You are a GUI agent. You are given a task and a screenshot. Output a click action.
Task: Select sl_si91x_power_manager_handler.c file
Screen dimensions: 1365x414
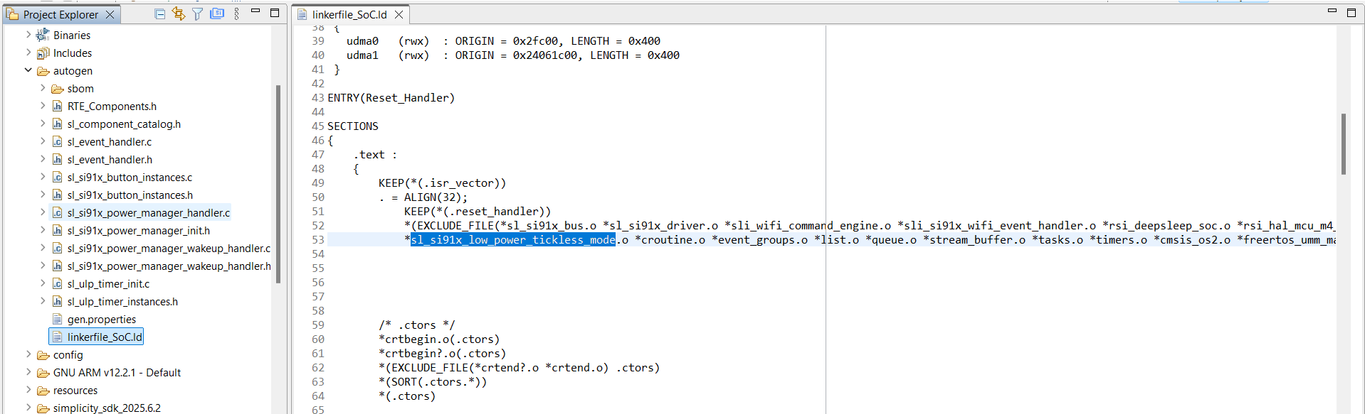click(x=149, y=213)
